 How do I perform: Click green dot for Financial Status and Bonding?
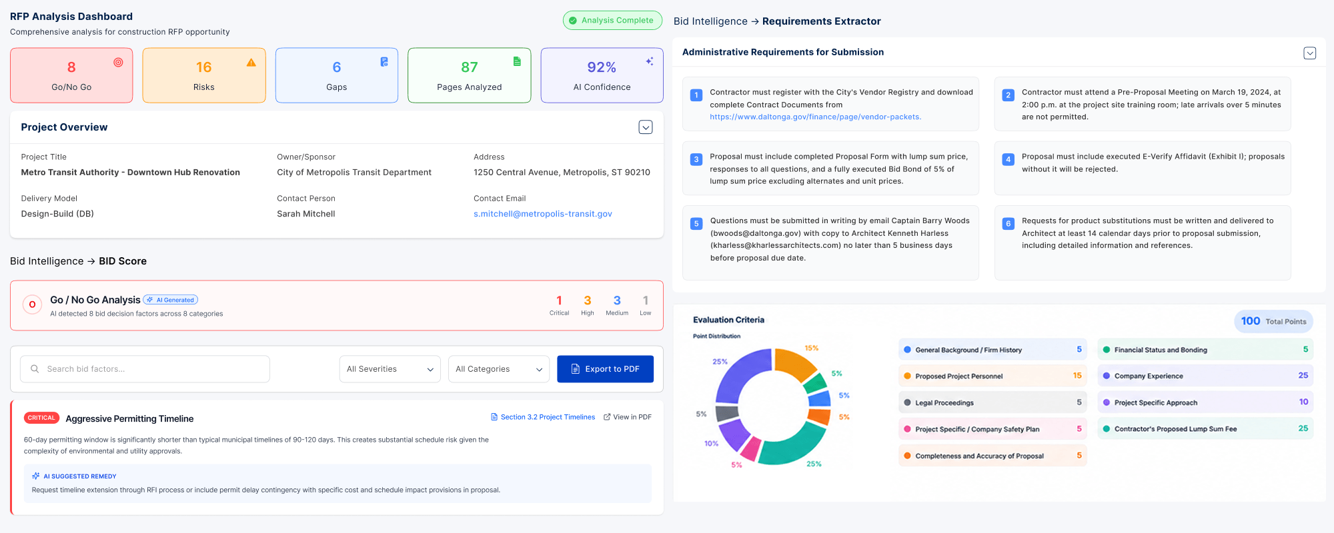coord(1107,350)
